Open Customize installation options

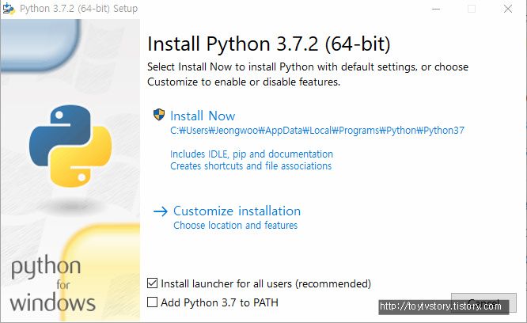pyautogui.click(x=237, y=211)
